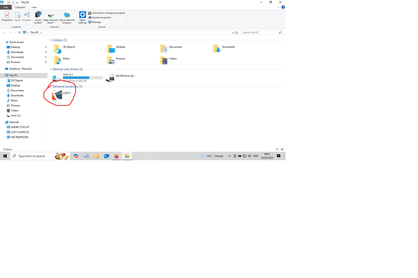Viewport: 418px width, 278px height.
Task: Click Manage in the System group
Action: coord(95,22)
